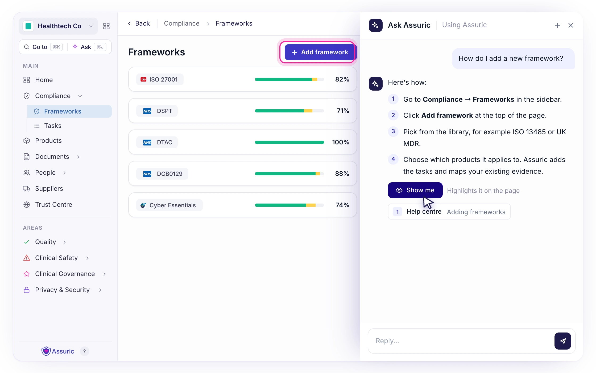Expand the Documents section chevron
Screen dimensions: 596x373
[78, 157]
